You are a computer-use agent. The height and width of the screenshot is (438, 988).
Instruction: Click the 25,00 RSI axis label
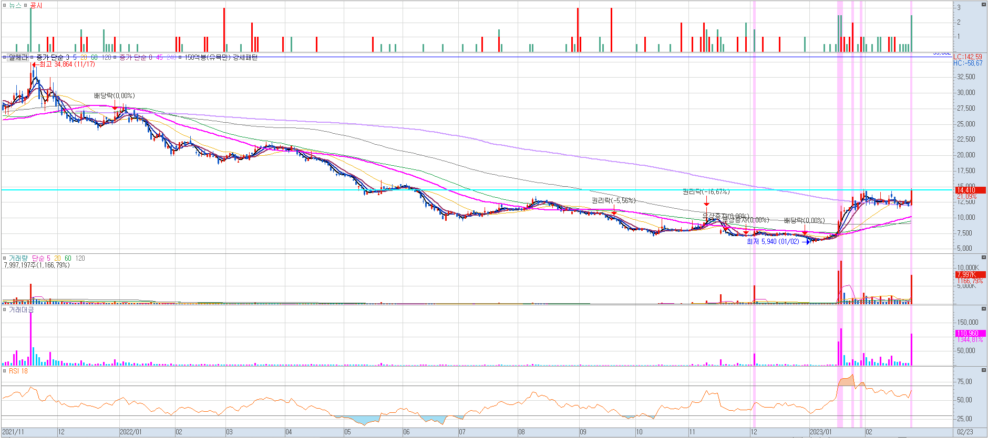964,419
